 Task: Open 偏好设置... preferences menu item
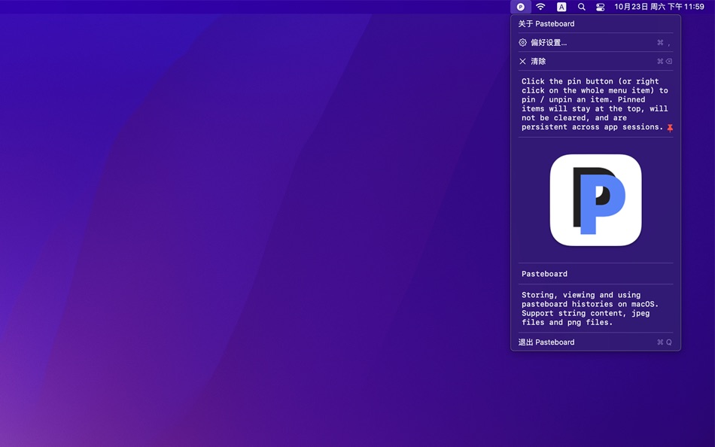click(595, 42)
